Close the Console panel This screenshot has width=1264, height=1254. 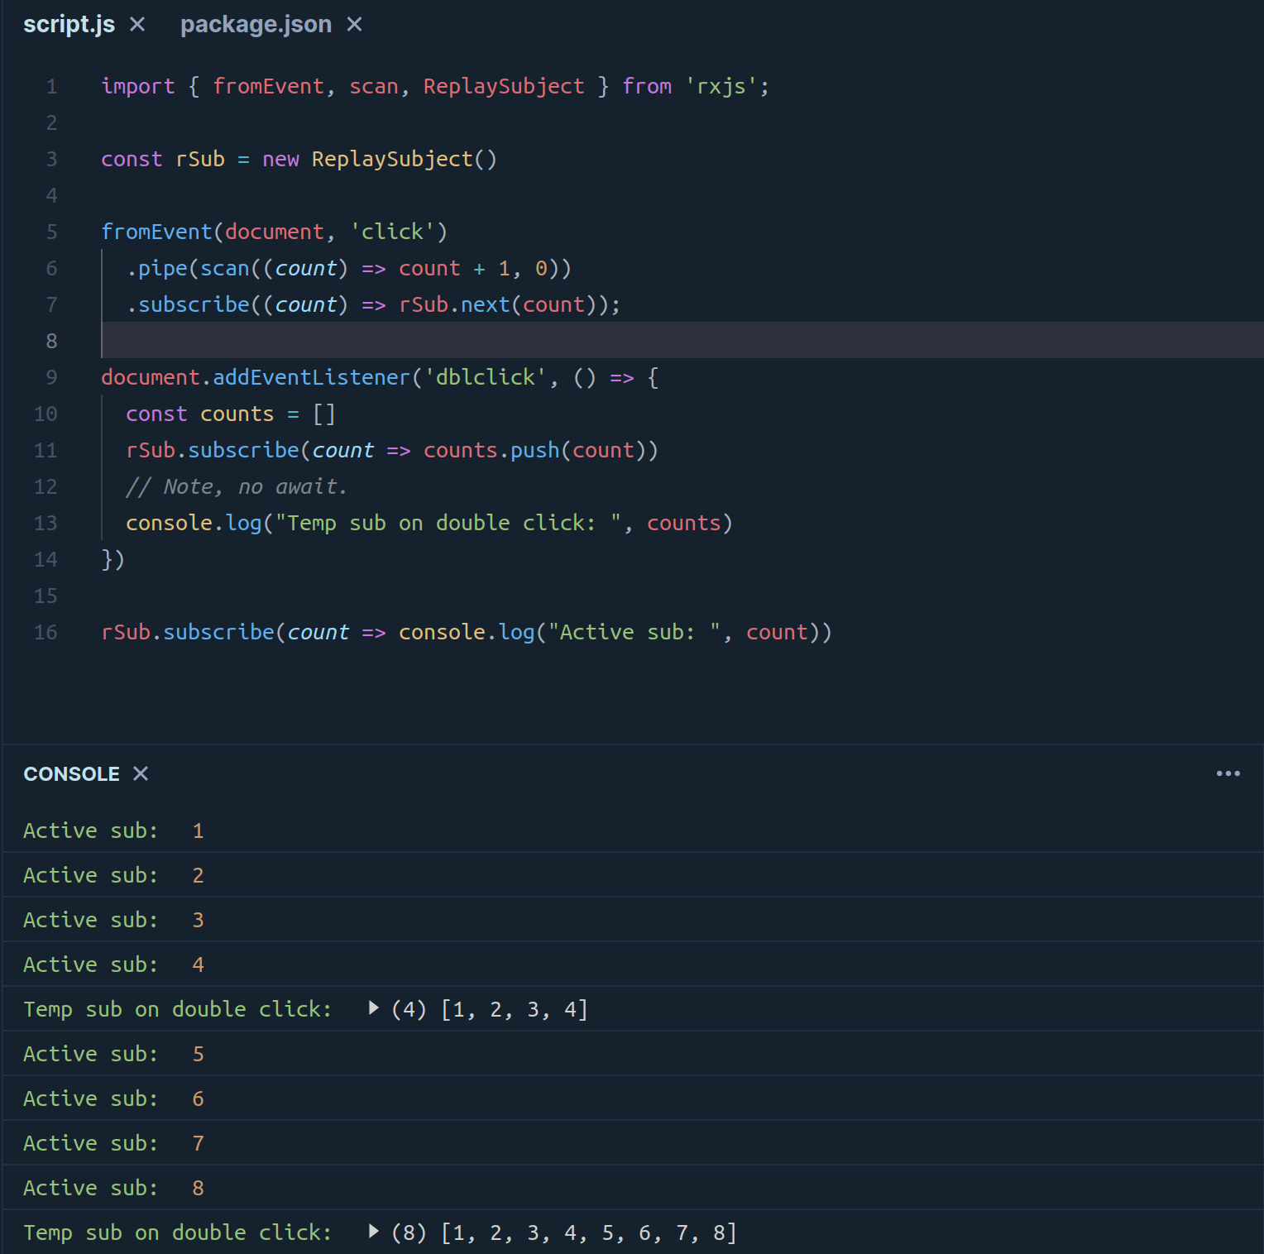click(141, 773)
